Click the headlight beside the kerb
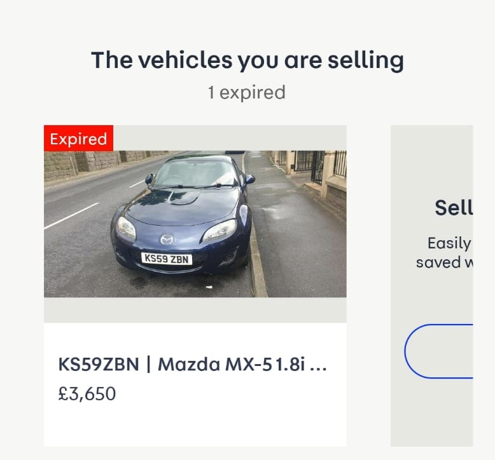Screen dimensions: 495x460 220,230
